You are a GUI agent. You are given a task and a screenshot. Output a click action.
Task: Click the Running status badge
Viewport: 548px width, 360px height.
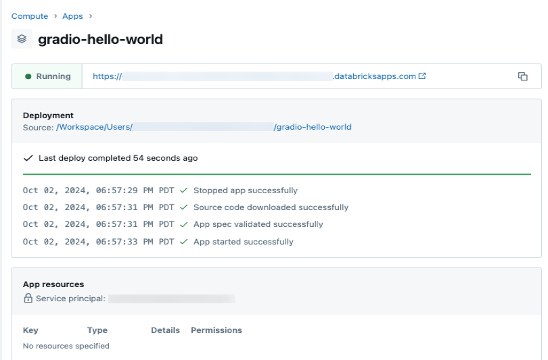pos(47,76)
